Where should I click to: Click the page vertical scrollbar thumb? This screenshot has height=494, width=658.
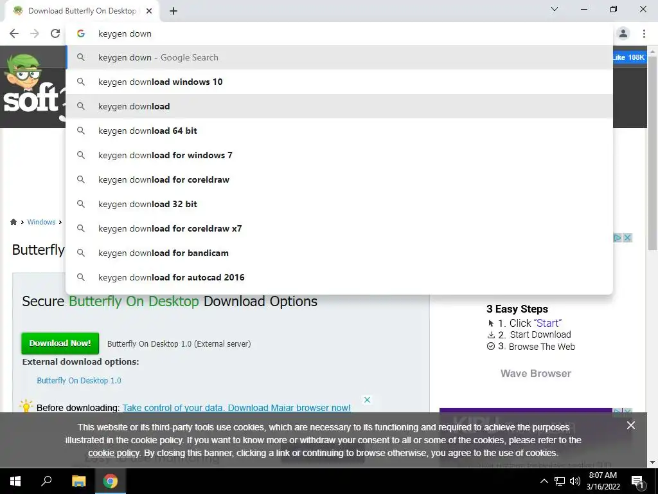(653, 154)
